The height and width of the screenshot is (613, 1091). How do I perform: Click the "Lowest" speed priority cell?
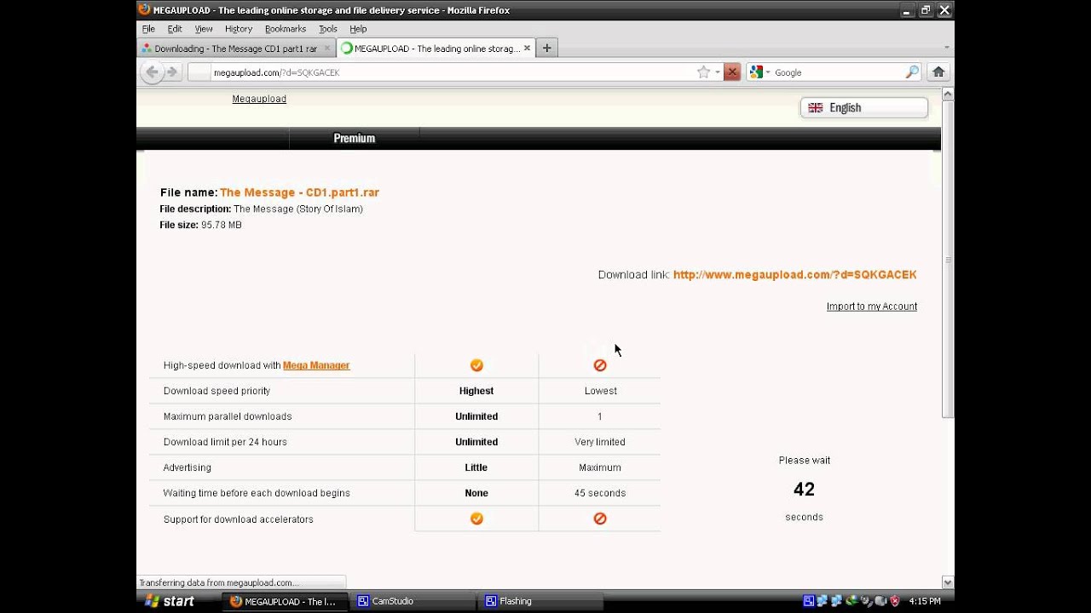click(601, 391)
